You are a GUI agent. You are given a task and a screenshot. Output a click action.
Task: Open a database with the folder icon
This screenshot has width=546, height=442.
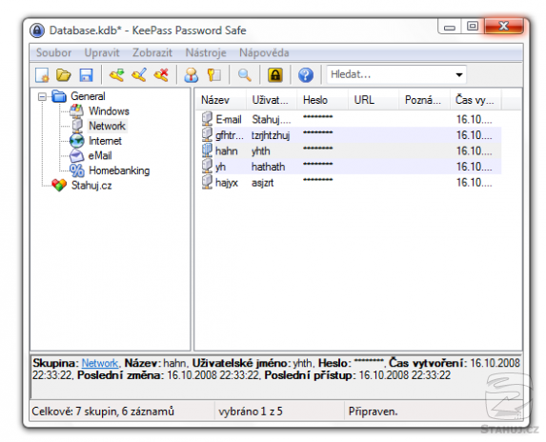(x=64, y=75)
